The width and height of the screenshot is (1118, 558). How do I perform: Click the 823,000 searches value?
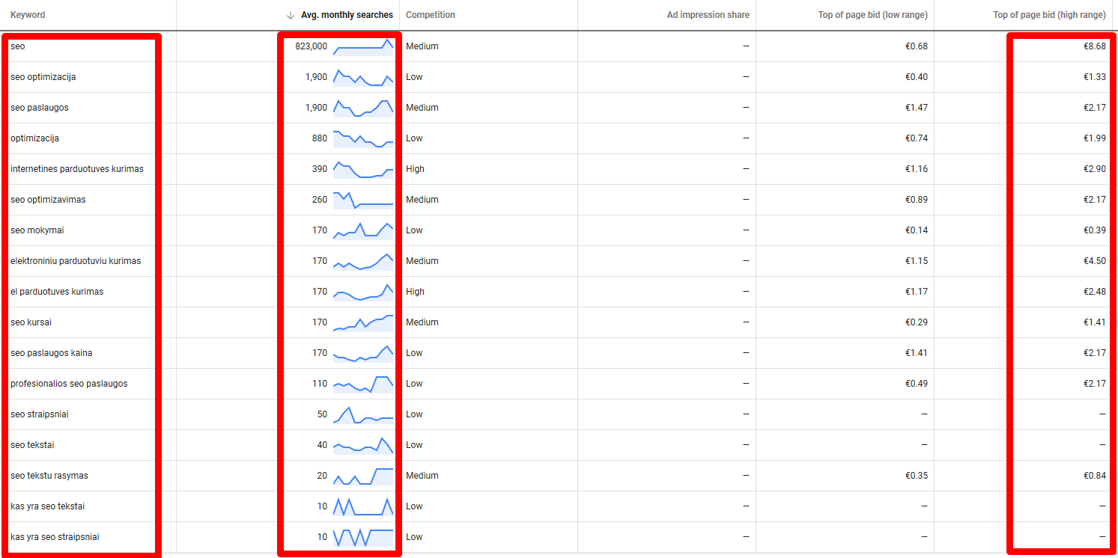(311, 46)
